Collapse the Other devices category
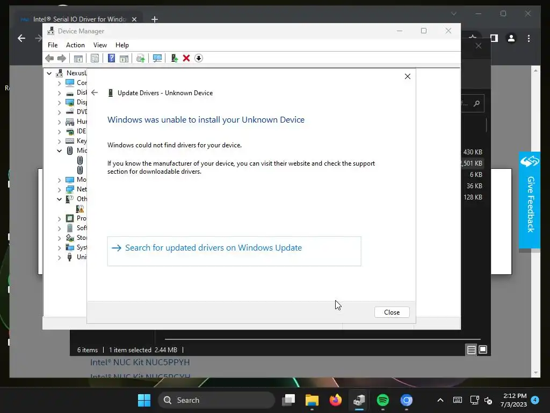The height and width of the screenshot is (413, 550). [x=59, y=199]
